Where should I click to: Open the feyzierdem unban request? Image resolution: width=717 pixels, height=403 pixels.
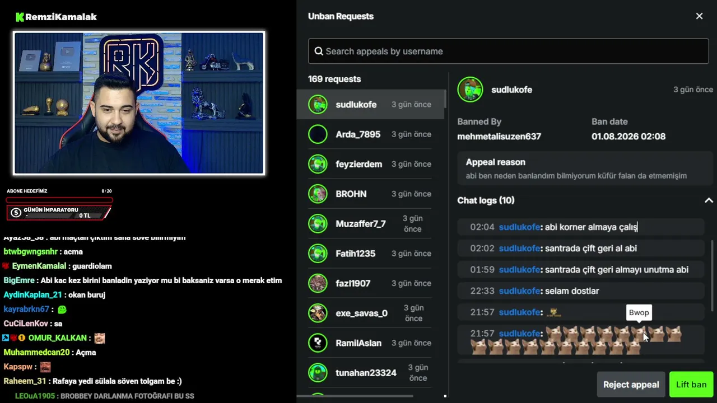(x=370, y=164)
